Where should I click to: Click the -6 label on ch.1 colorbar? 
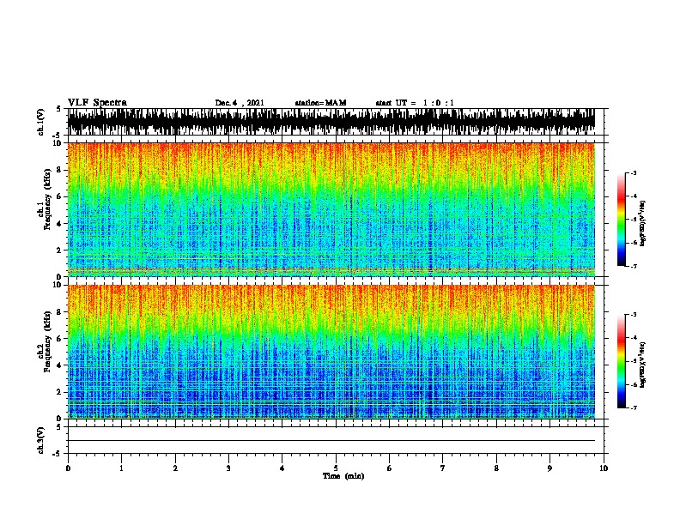coord(634,243)
